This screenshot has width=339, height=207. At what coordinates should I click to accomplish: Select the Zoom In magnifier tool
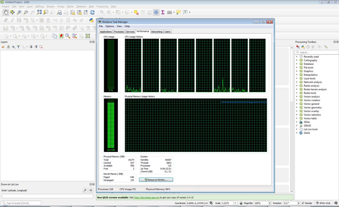point(19,12)
